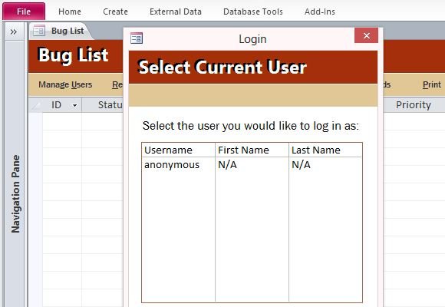This screenshot has width=445, height=307.
Task: Click the Navigation Pane vertical bar
Action: click(x=15, y=173)
